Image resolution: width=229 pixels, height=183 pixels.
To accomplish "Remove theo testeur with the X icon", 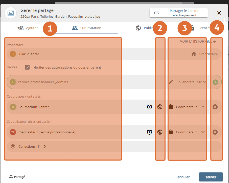I will tap(215, 132).
